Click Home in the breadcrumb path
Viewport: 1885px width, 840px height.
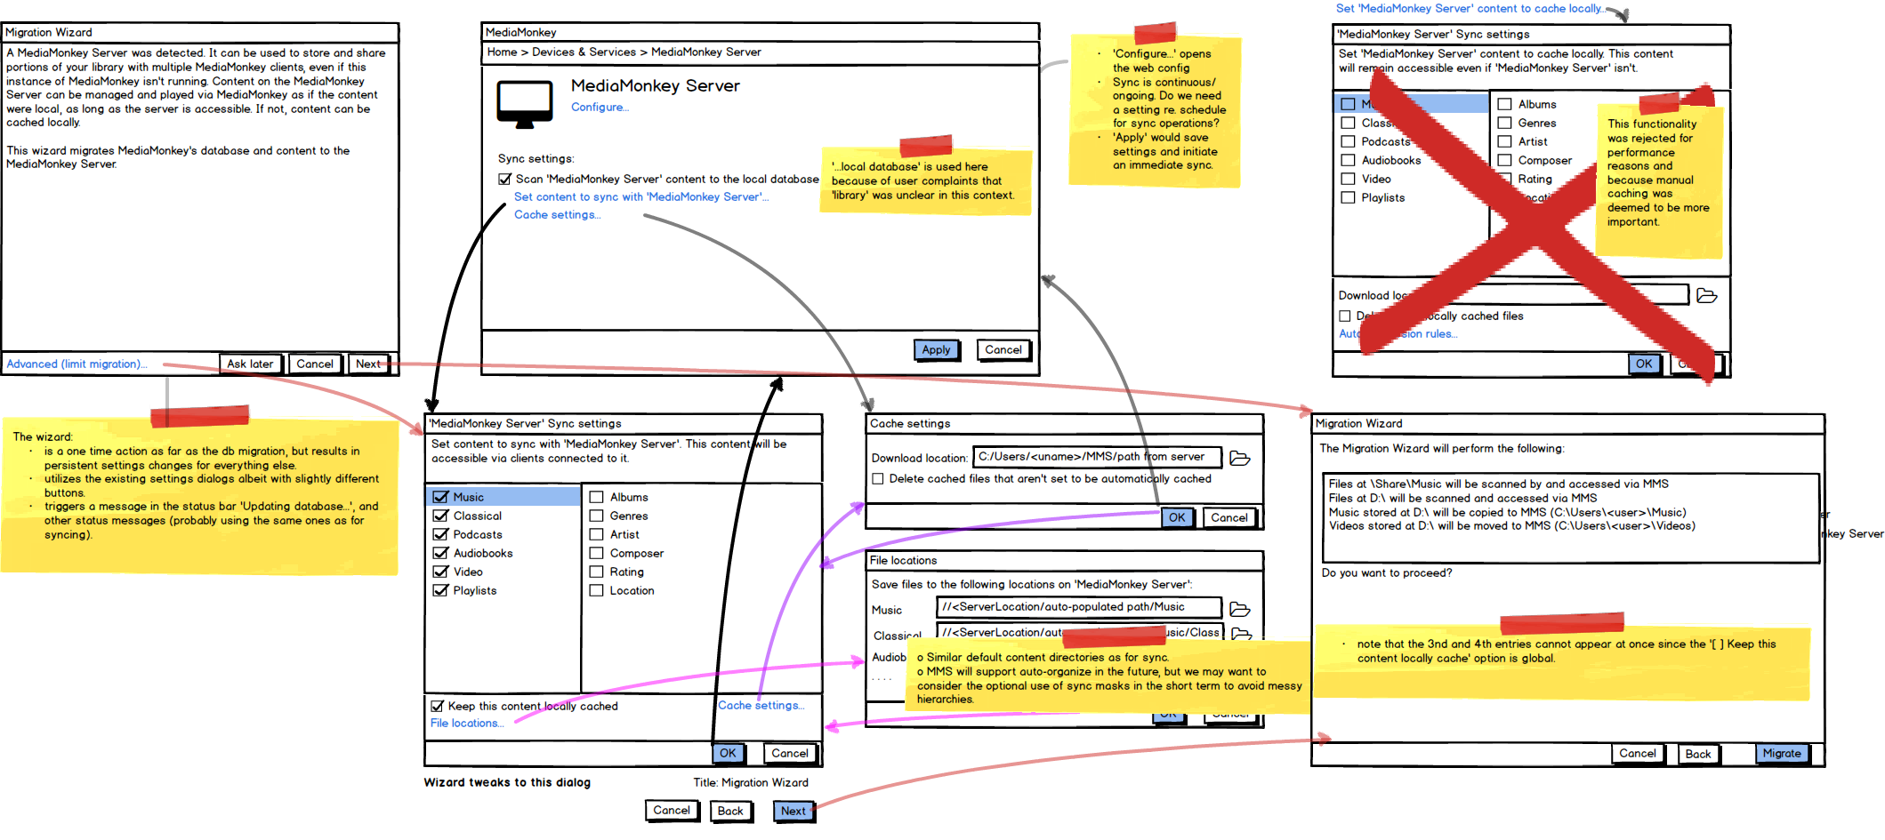502,52
